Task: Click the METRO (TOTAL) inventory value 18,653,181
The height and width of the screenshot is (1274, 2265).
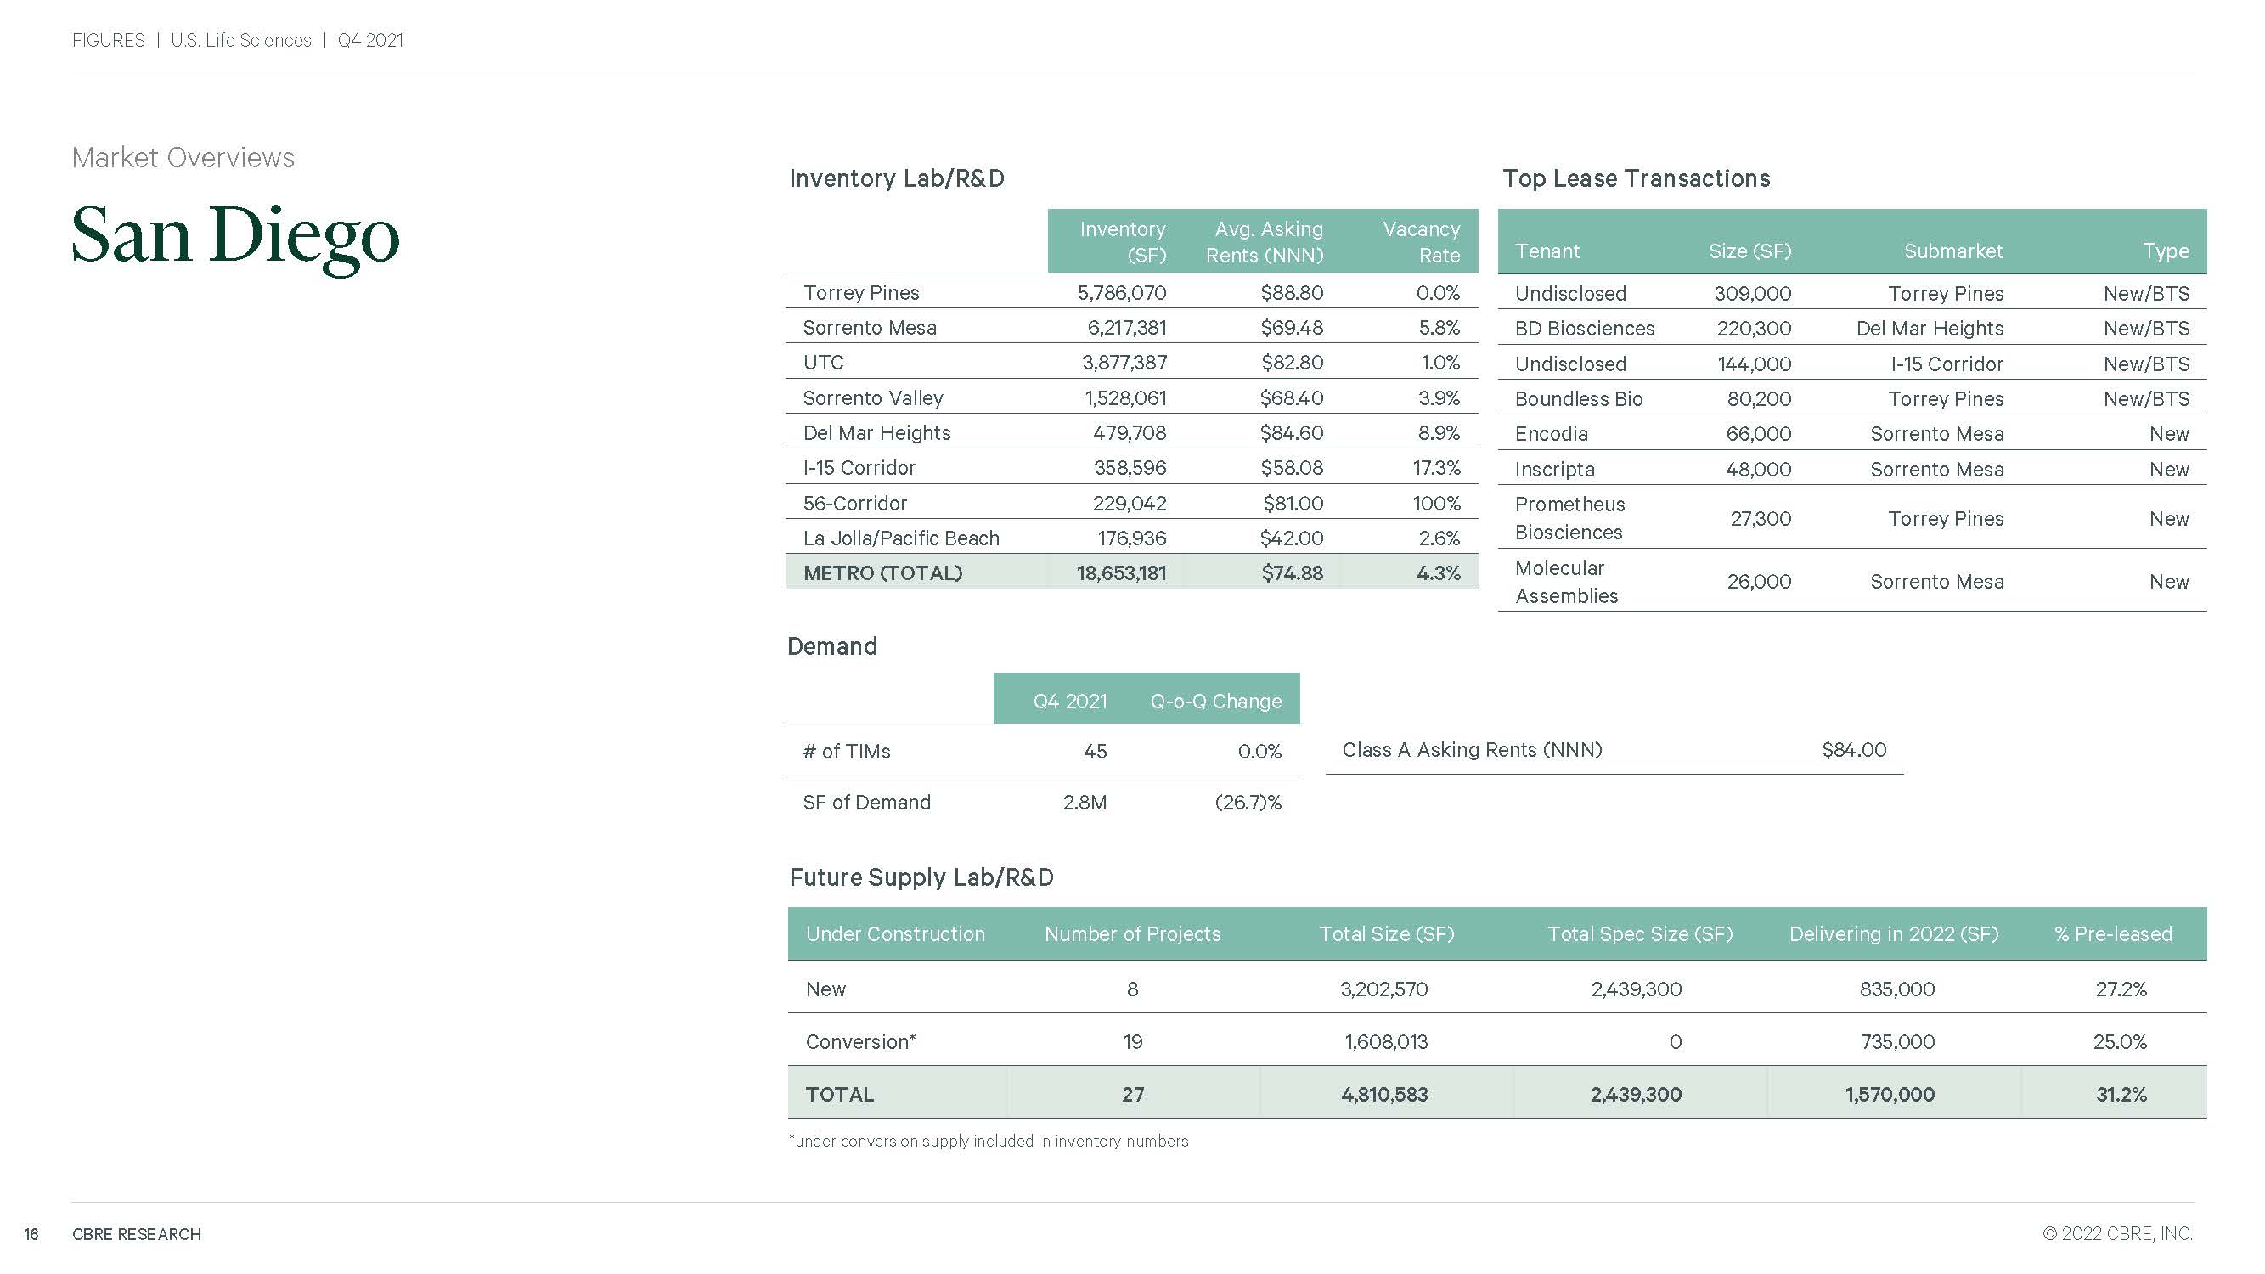Action: click(x=1120, y=573)
